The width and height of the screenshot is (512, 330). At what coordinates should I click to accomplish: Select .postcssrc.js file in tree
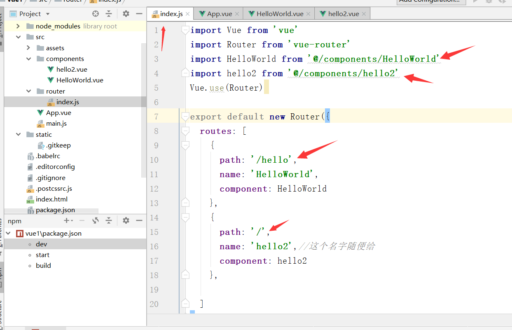pos(54,189)
